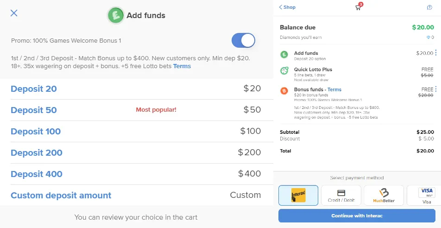Select Interac payment method

[x=298, y=196]
